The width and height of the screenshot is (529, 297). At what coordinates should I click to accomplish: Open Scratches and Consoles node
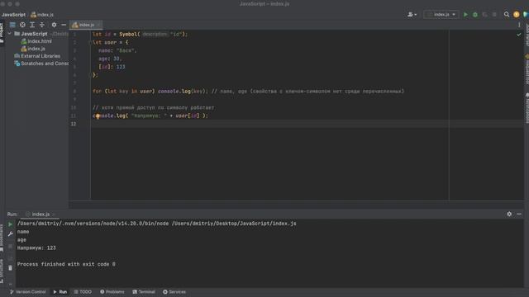[41, 64]
